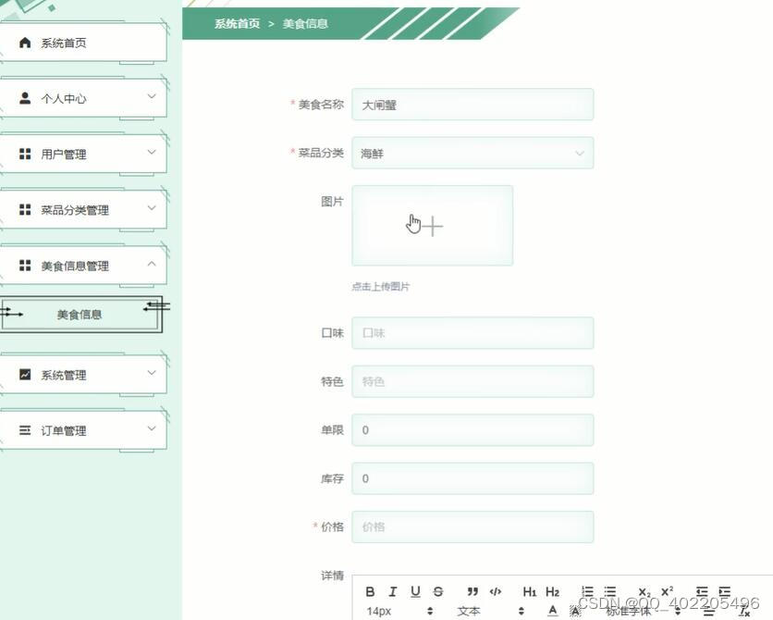Clear text formatting in the editor
This screenshot has height=620, width=773.
[x=744, y=612]
